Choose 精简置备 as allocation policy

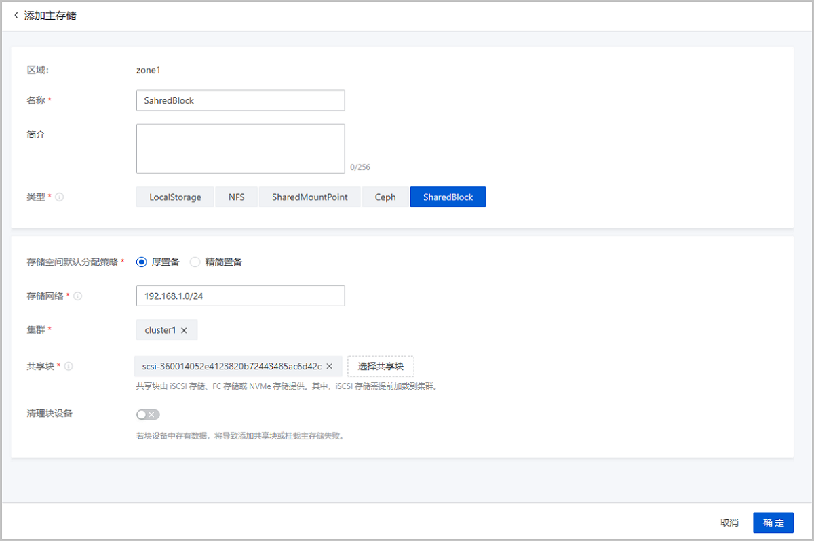coord(195,262)
